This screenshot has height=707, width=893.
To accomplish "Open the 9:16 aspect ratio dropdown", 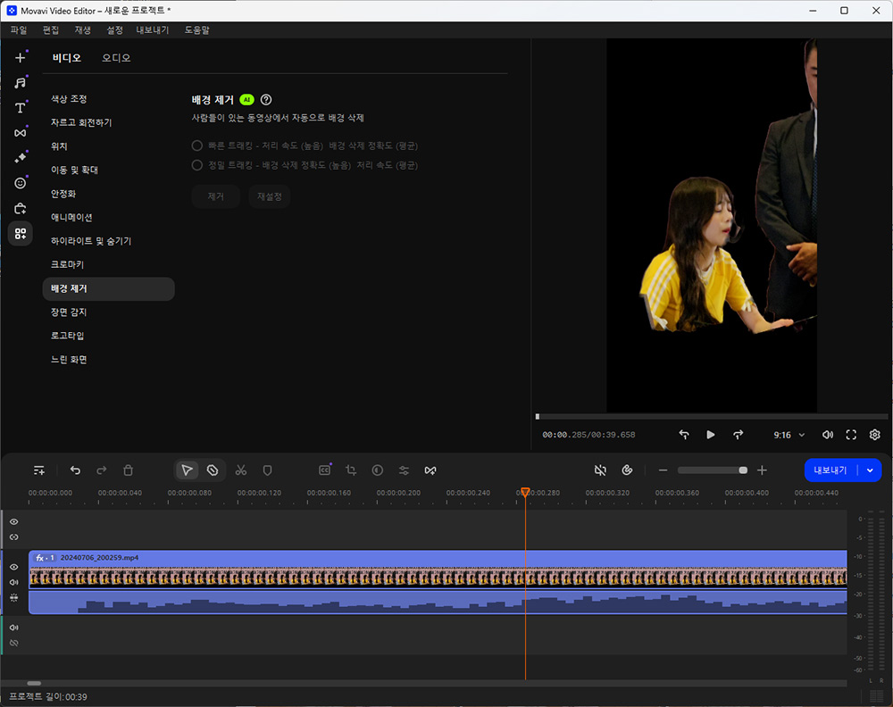I will coord(789,435).
